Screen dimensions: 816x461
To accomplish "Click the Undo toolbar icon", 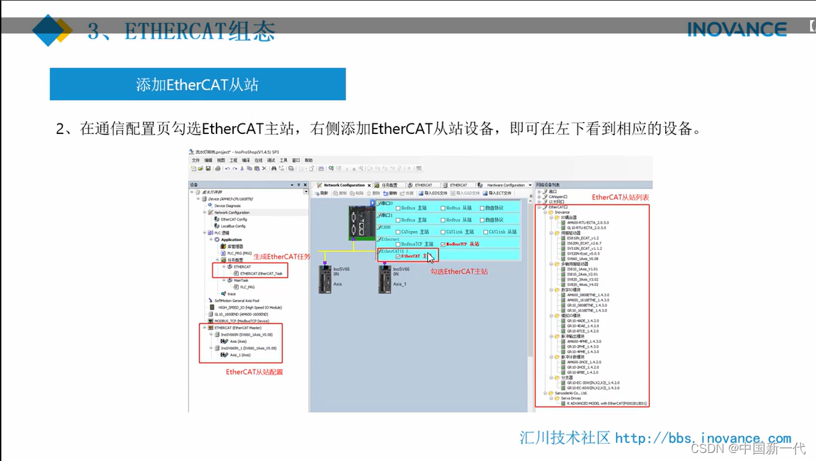I will click(227, 168).
